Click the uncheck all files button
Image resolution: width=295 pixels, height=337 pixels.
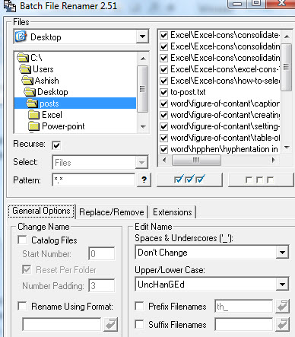261,180
